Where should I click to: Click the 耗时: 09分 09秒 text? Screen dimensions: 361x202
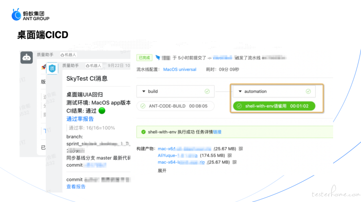tap(222, 69)
